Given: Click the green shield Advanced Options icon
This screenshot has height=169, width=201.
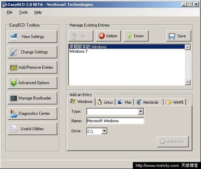Looking at the screenshot, I should point(14,83).
